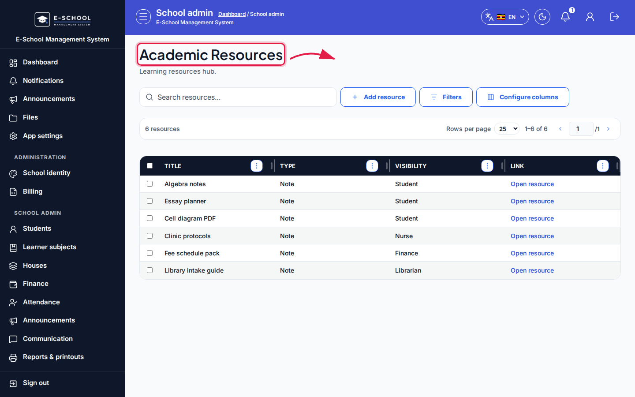Go to next page arrow
The height and width of the screenshot is (397, 635).
pos(608,129)
